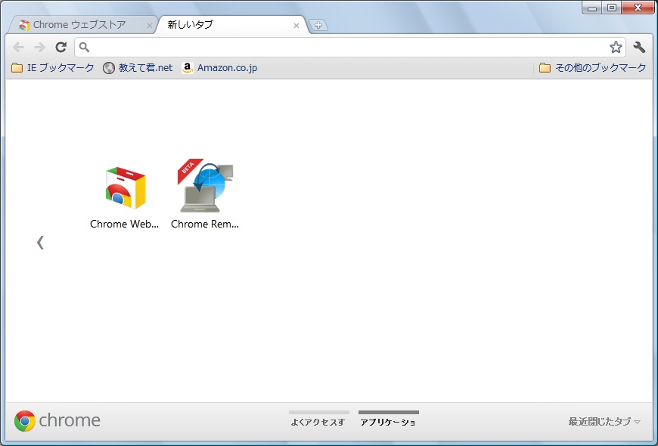
Task: Click the address bar input field
Action: [x=350, y=47]
